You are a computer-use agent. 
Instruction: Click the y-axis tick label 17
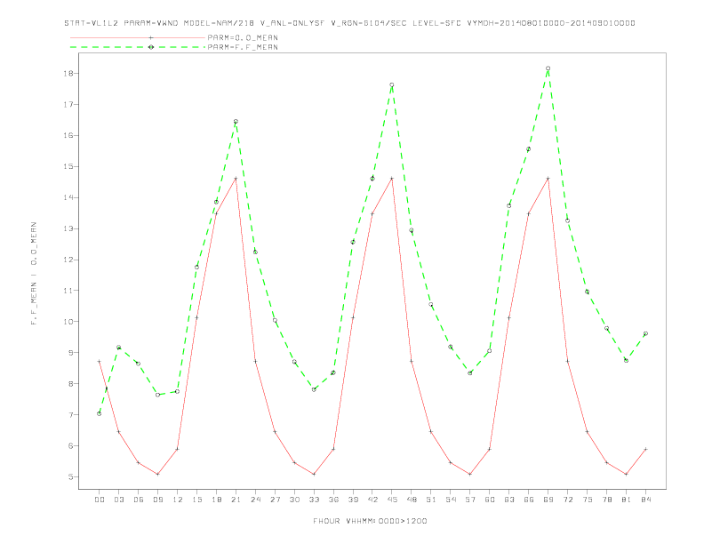point(68,104)
